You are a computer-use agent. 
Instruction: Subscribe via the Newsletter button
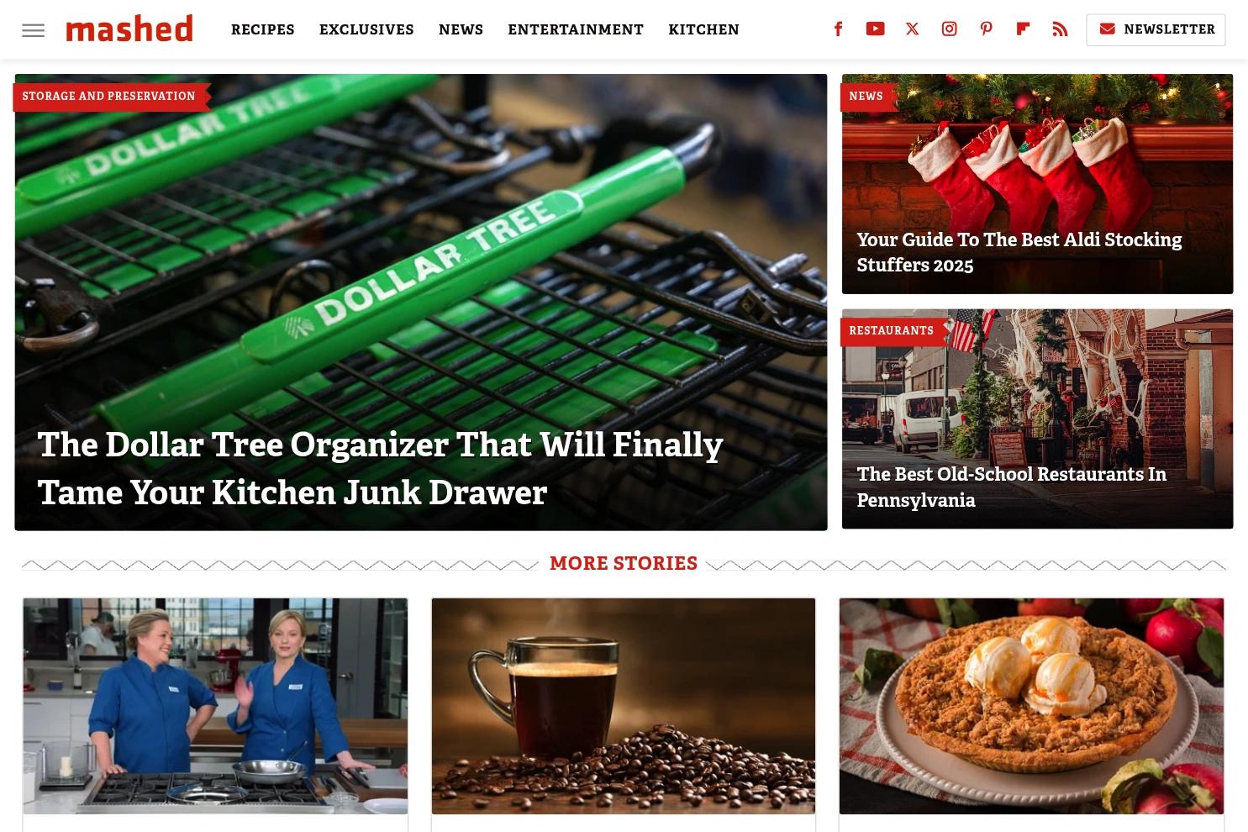click(x=1156, y=29)
